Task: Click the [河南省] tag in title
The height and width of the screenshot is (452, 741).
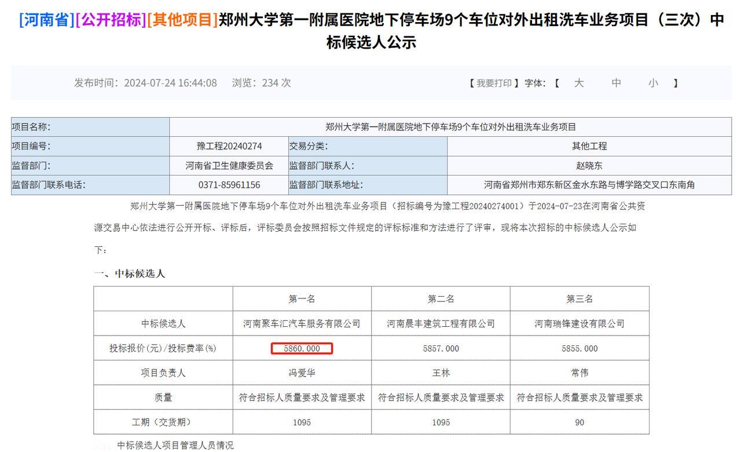Action: 47,20
